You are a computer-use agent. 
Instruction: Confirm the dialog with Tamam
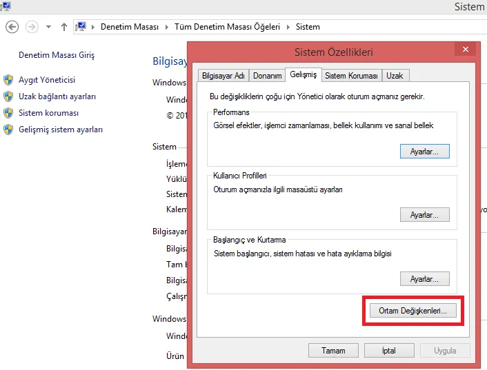[x=333, y=351]
